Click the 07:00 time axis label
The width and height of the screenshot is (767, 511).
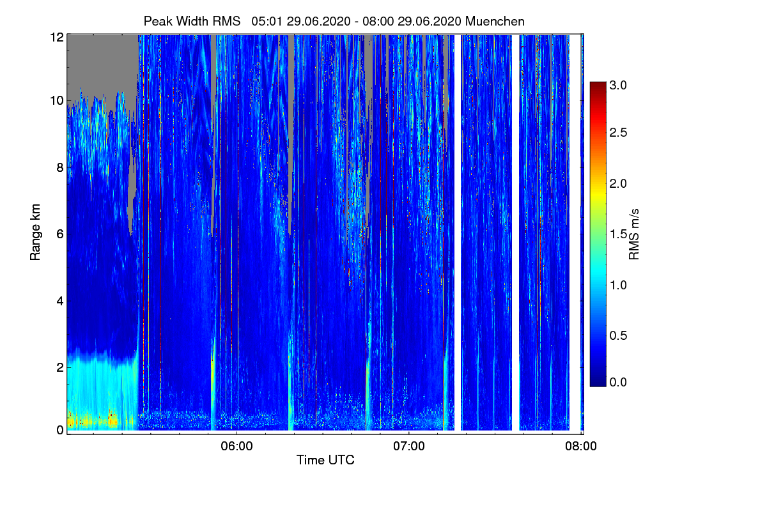click(408, 446)
